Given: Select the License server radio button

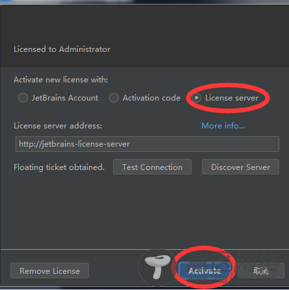Looking at the screenshot, I should tap(196, 98).
